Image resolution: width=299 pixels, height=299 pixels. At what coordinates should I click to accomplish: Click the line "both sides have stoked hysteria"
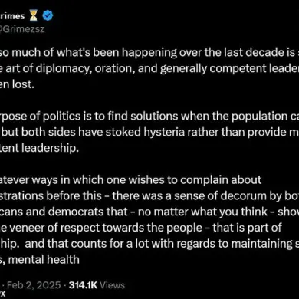149,132
